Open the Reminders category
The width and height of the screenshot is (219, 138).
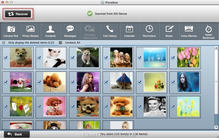point(149,31)
